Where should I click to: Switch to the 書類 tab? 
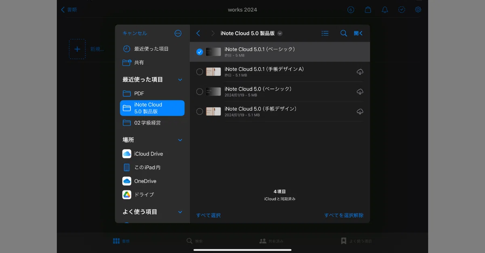pos(121,241)
